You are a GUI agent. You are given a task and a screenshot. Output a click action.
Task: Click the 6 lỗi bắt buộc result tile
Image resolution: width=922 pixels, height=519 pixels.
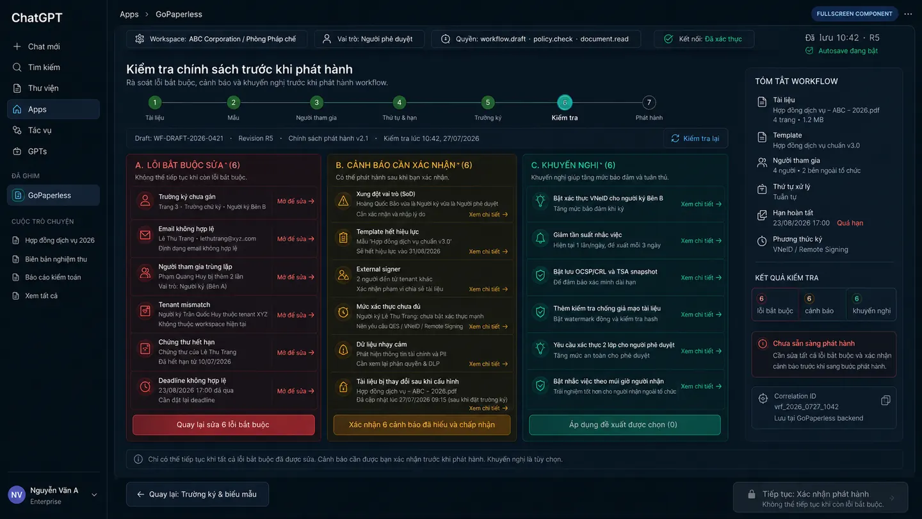click(775, 304)
